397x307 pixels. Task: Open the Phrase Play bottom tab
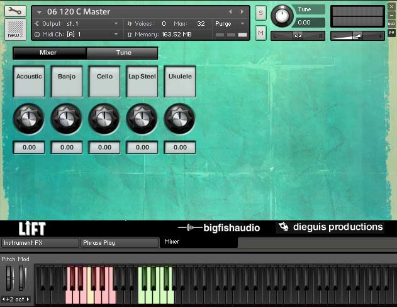(120, 243)
